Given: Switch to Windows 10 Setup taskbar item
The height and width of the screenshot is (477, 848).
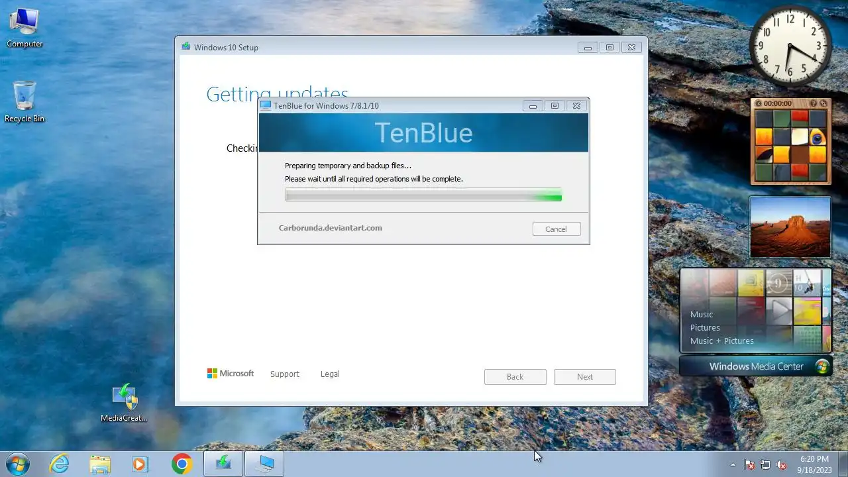Looking at the screenshot, I should coord(223,464).
